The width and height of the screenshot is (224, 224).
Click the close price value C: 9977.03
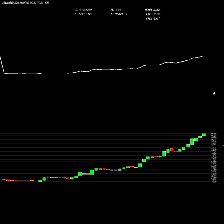click(x=83, y=14)
